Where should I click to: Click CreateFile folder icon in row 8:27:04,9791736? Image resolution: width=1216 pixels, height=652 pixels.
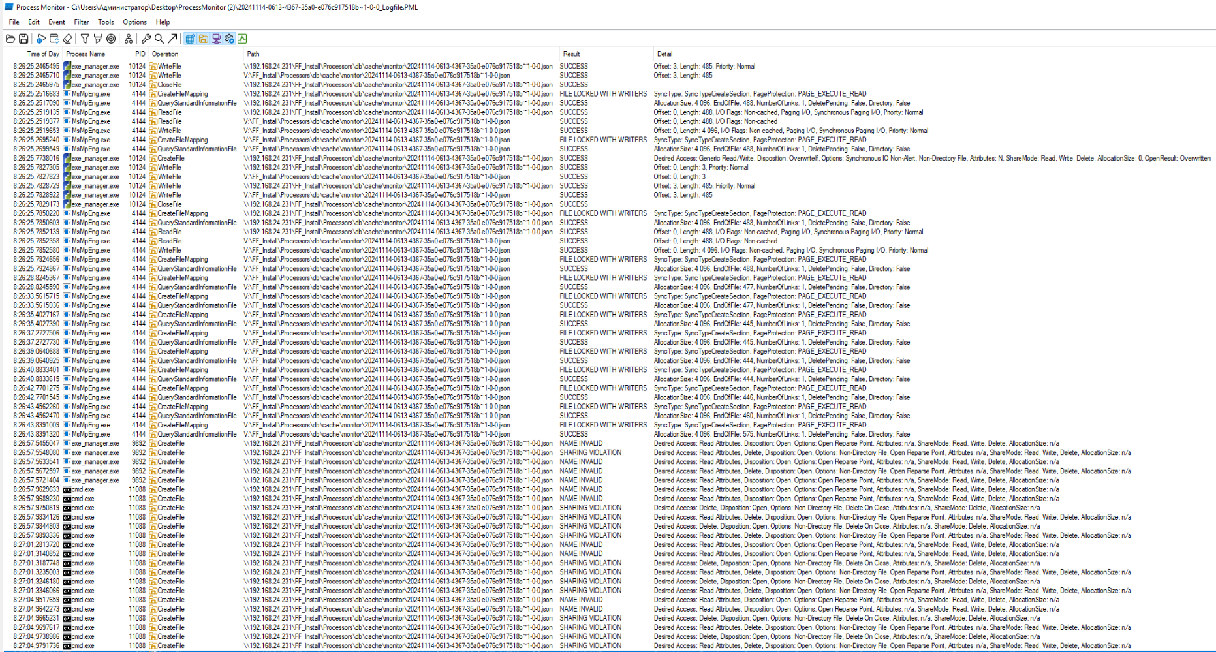click(x=153, y=645)
